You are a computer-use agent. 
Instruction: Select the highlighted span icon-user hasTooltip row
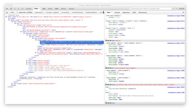pos(72,42)
